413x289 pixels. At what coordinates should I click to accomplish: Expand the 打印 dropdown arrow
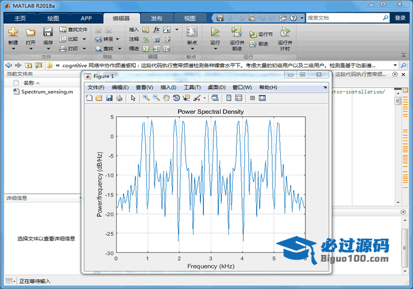(84, 49)
